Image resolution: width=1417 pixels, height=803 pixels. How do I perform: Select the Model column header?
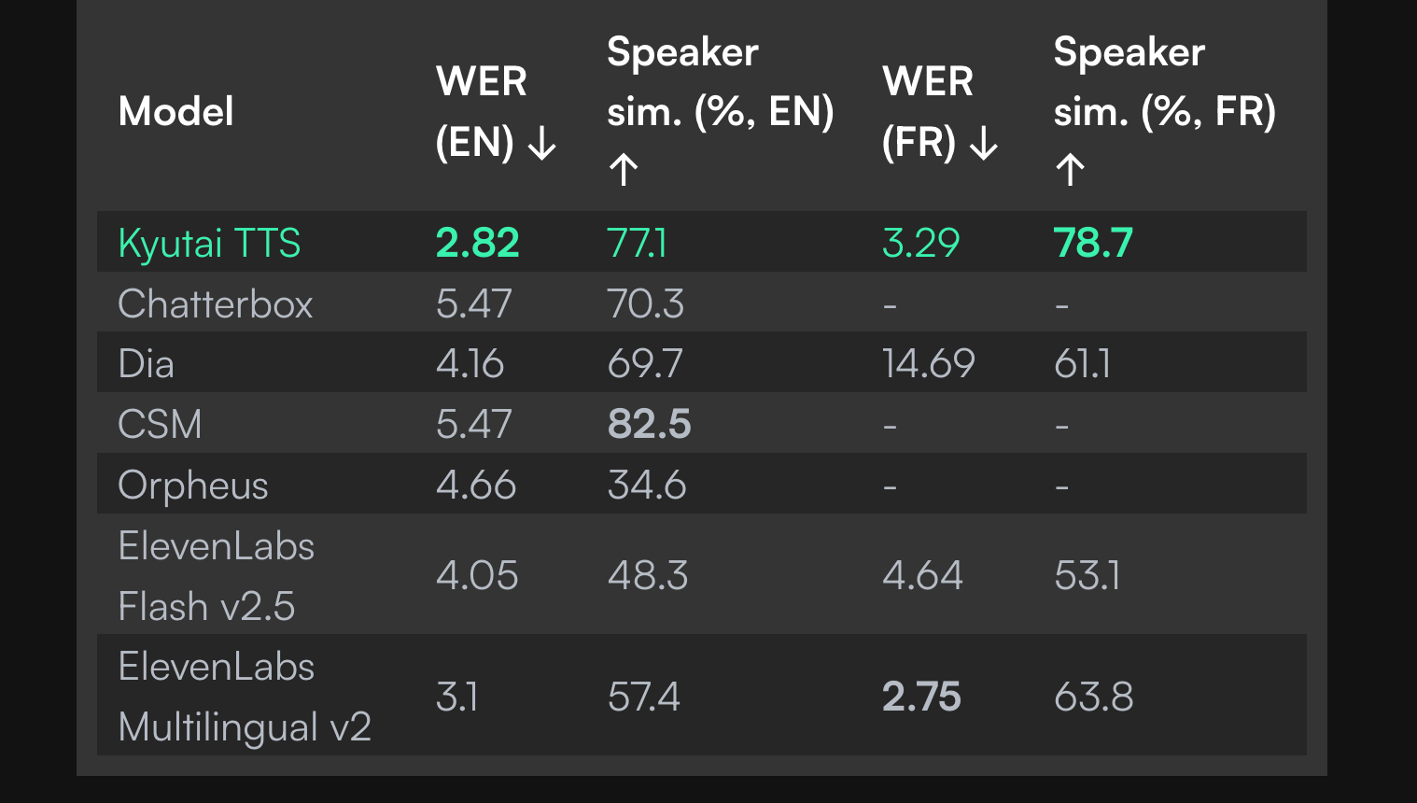(x=175, y=112)
